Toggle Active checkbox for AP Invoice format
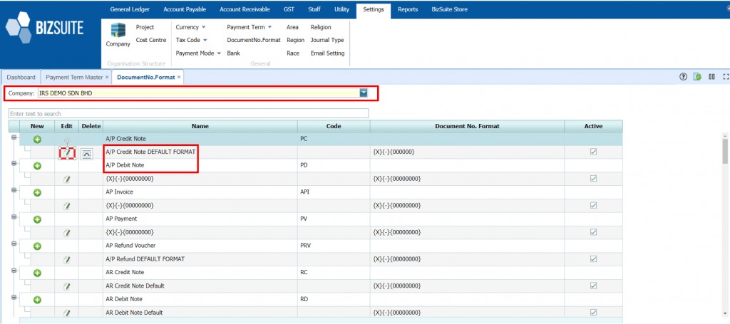The width and height of the screenshot is (730, 324). click(594, 205)
